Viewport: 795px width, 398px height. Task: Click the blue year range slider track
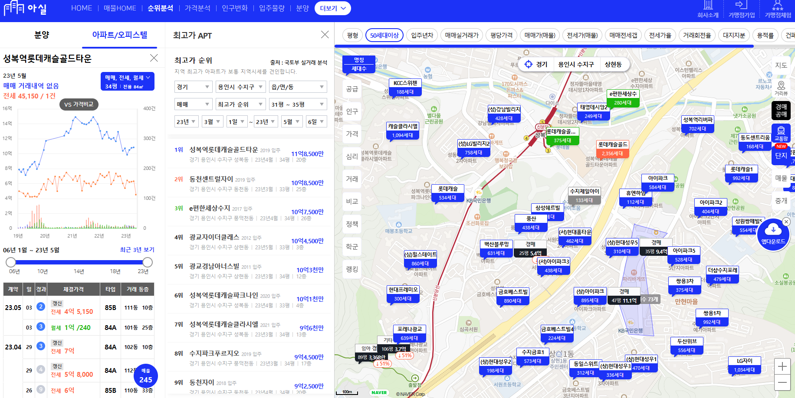pyautogui.click(x=79, y=262)
